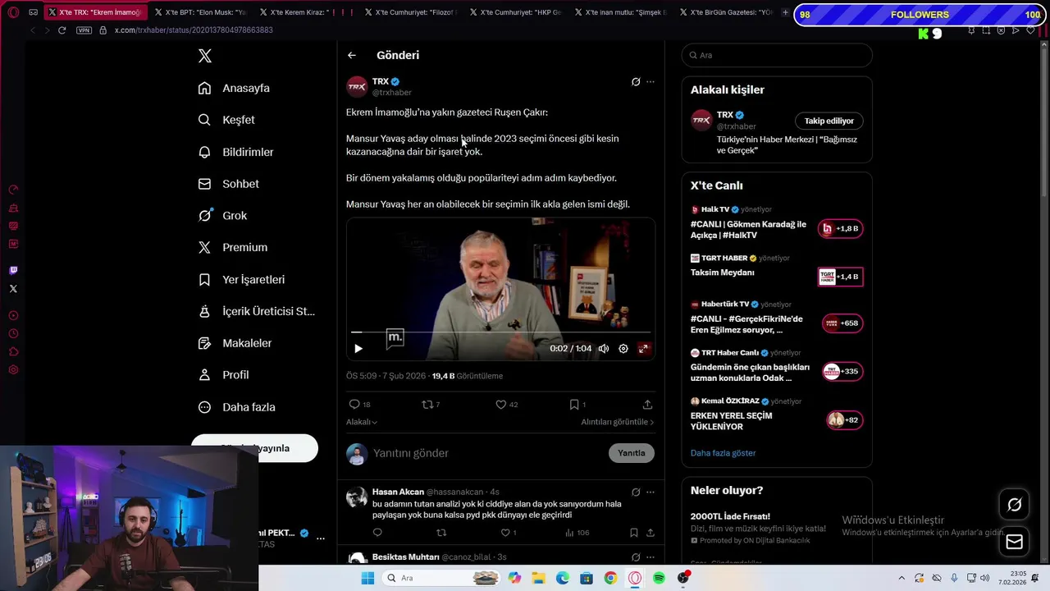Switch to X'te inan mutlu tab
Viewport: 1050px width, 591px height.
click(622, 12)
